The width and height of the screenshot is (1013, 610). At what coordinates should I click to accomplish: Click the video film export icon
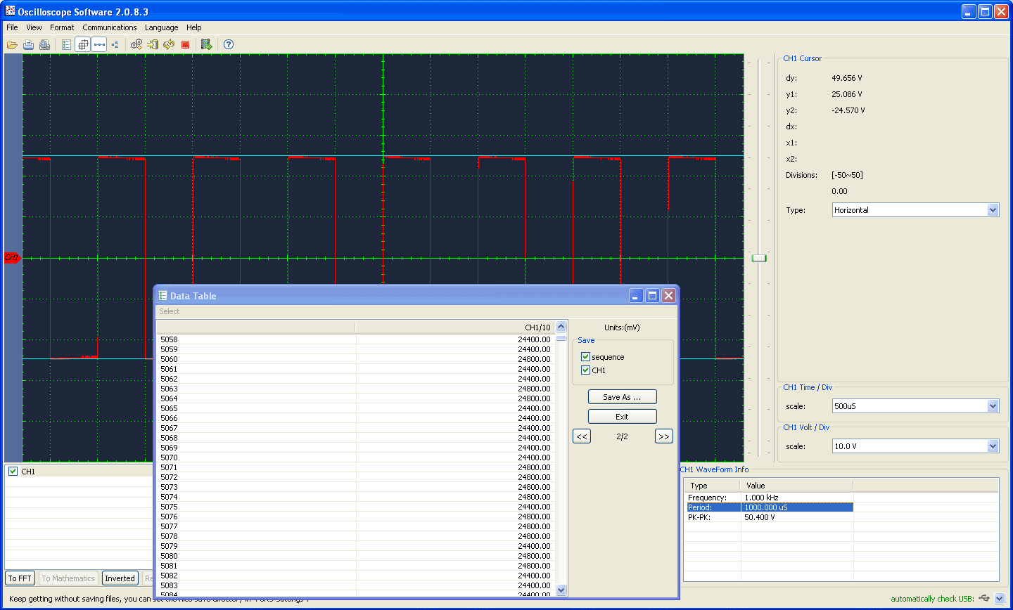[206, 44]
